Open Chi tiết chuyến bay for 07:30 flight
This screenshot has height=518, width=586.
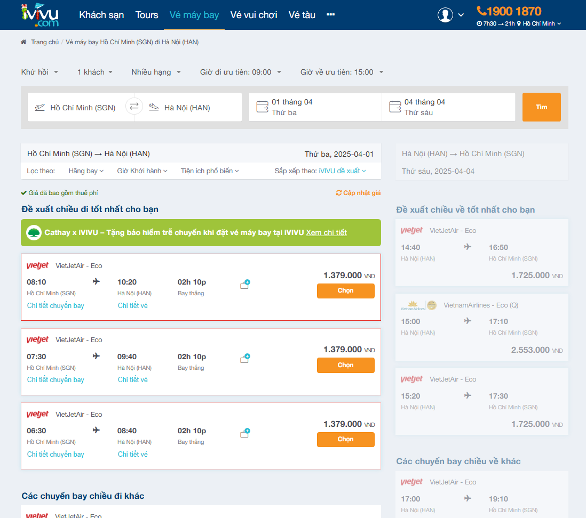click(56, 379)
